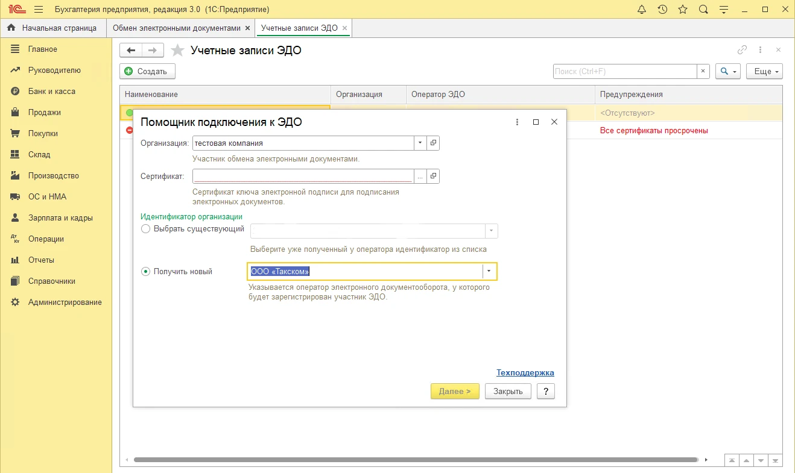
Task: Open favorites star in title bar
Action: click(683, 10)
